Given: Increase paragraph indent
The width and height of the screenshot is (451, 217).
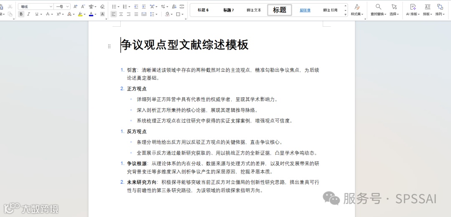Looking at the screenshot, I should coord(144,6).
